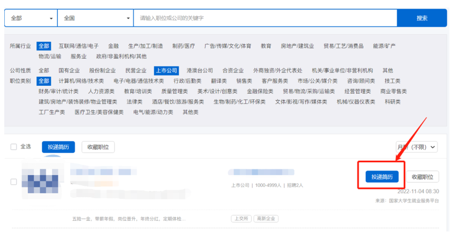The image size is (458, 239).
Task: Click the keyword search input field
Action: tap(265, 18)
